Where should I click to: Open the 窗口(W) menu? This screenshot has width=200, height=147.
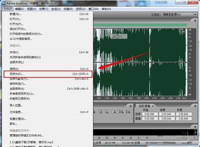point(94,9)
